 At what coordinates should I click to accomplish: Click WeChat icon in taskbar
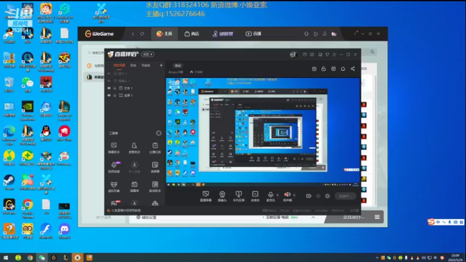click(41, 257)
